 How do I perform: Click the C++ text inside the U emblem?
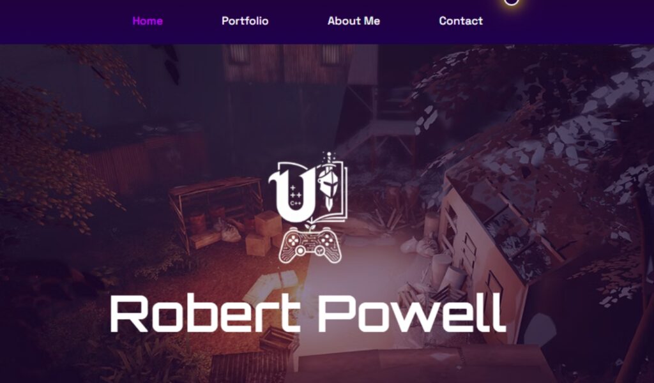(295, 204)
